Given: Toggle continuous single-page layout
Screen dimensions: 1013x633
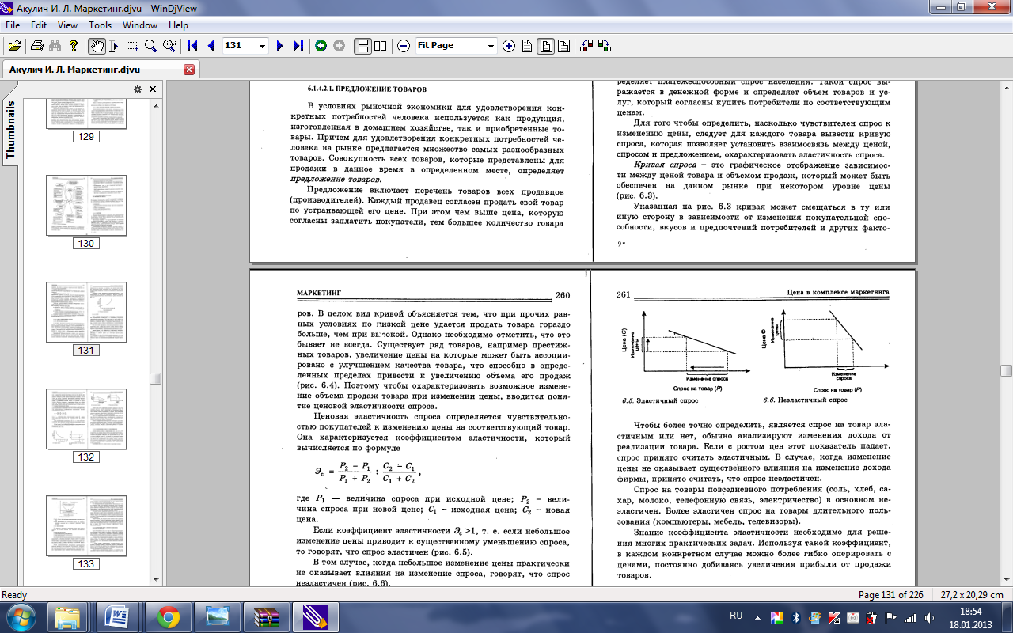Looking at the screenshot, I should [362, 46].
